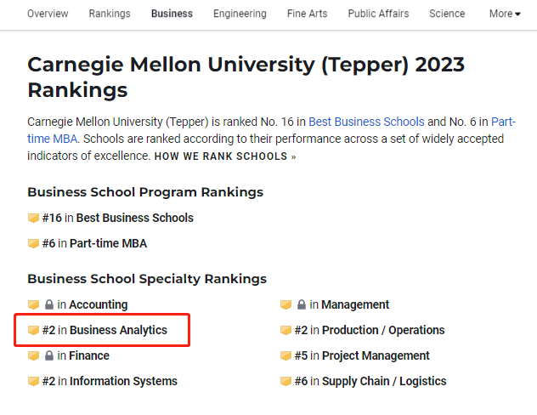Click the badge icon beside Information Systems
This screenshot has height=415, width=537.
[33, 382]
